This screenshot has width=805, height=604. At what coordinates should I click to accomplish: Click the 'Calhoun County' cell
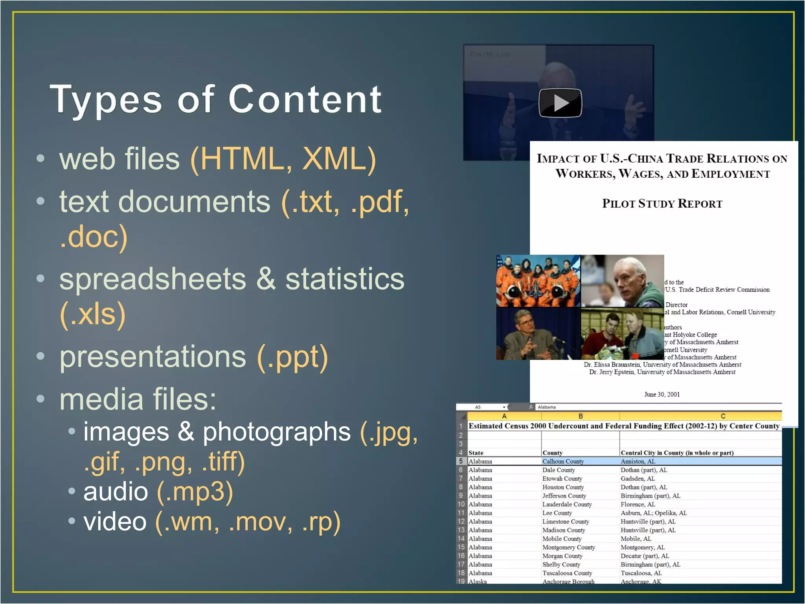click(581, 461)
